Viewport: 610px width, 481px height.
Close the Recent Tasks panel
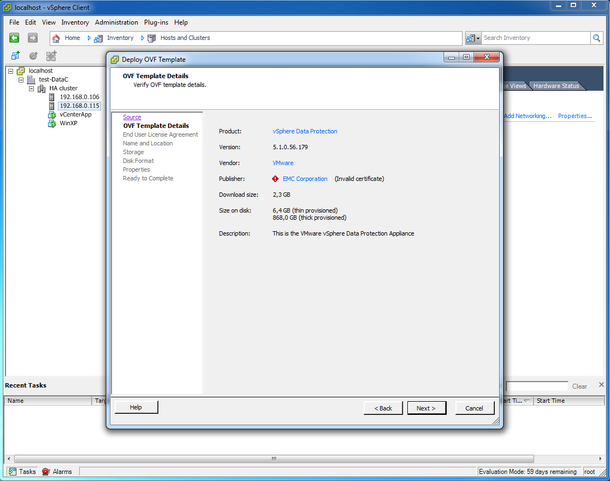tap(601, 385)
